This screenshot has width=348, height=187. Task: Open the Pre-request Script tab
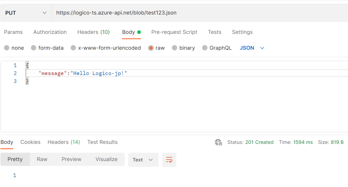(174, 32)
